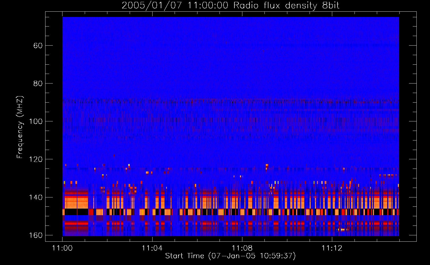The width and height of the screenshot is (430, 265).
Task: Click the 'Start Time (07-Jan-05 10:59:37)' label
Action: point(230,256)
